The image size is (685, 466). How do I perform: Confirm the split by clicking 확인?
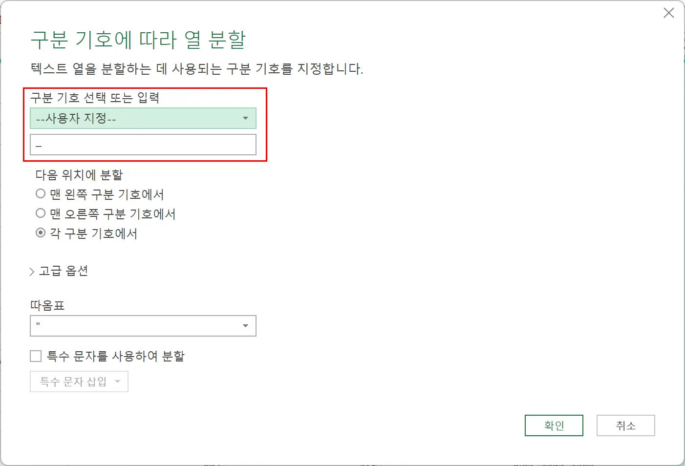pos(554,425)
